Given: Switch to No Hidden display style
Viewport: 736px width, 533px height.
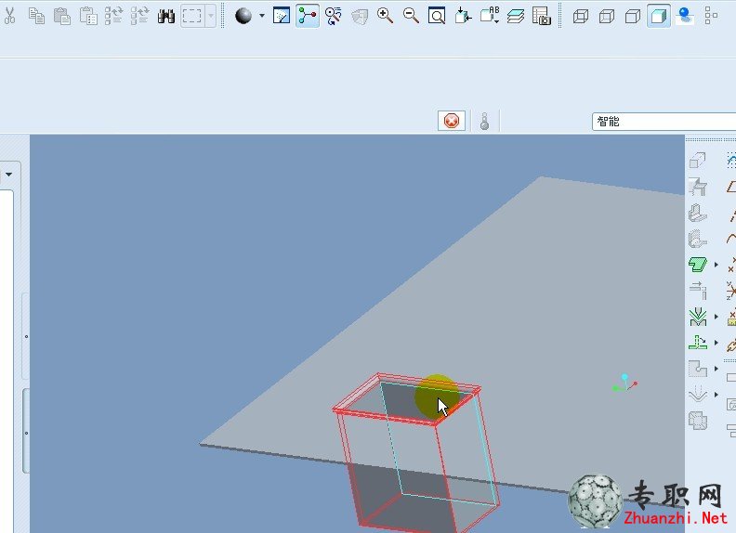Looking at the screenshot, I should click(633, 17).
